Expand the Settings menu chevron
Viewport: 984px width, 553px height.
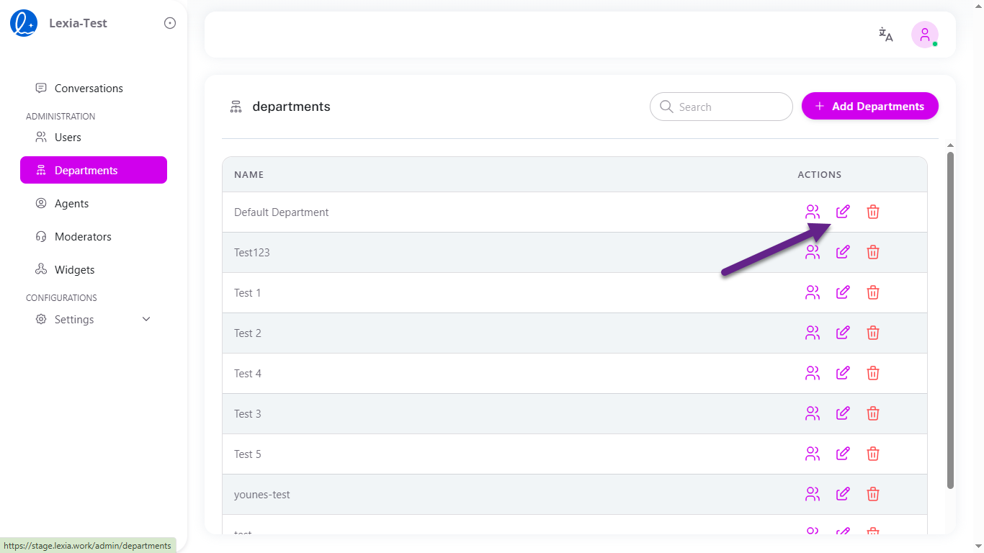(x=146, y=319)
